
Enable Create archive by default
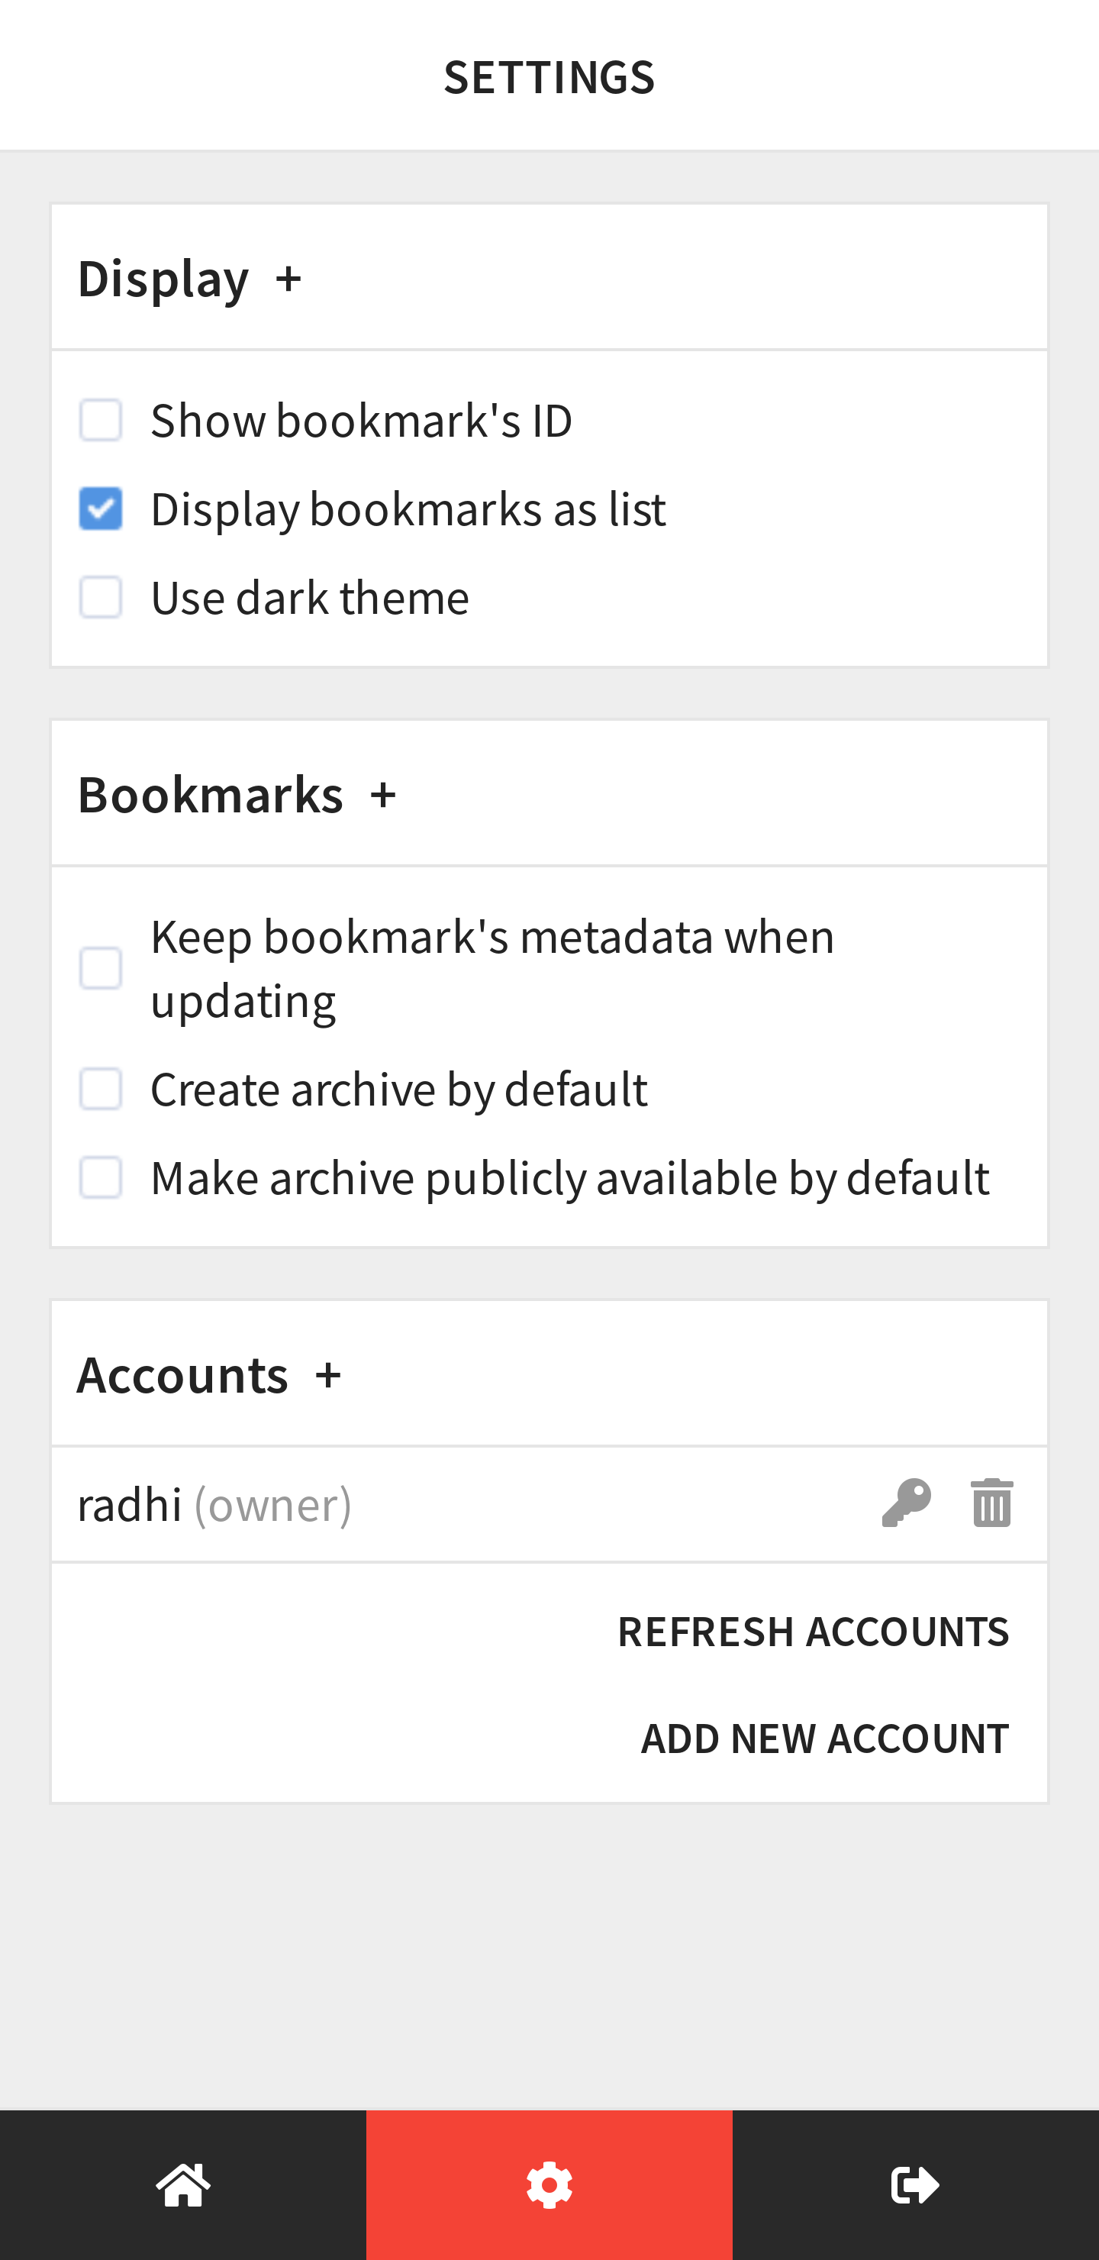[x=101, y=1089]
